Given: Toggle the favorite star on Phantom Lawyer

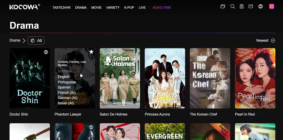Looking at the screenshot, I should [91, 52].
